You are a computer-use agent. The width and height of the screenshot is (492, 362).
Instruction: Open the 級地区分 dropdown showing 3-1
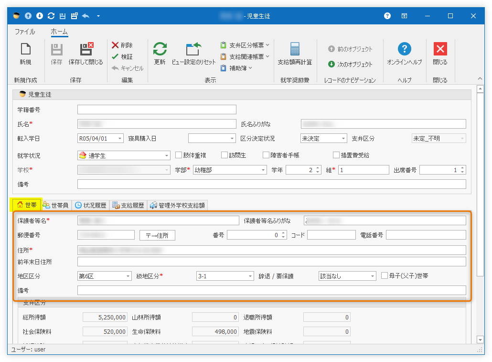tap(250, 276)
